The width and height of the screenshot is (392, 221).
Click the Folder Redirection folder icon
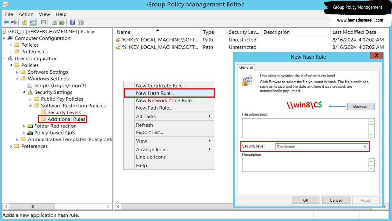click(x=30, y=126)
